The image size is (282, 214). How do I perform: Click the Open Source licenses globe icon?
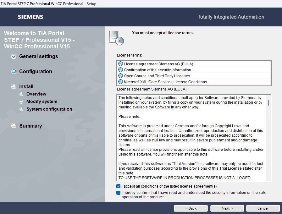click(120, 76)
